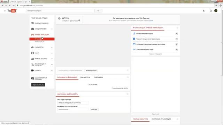Click the Показать stream key button
Screen dimensions: 223x125
[x=94, y=109]
